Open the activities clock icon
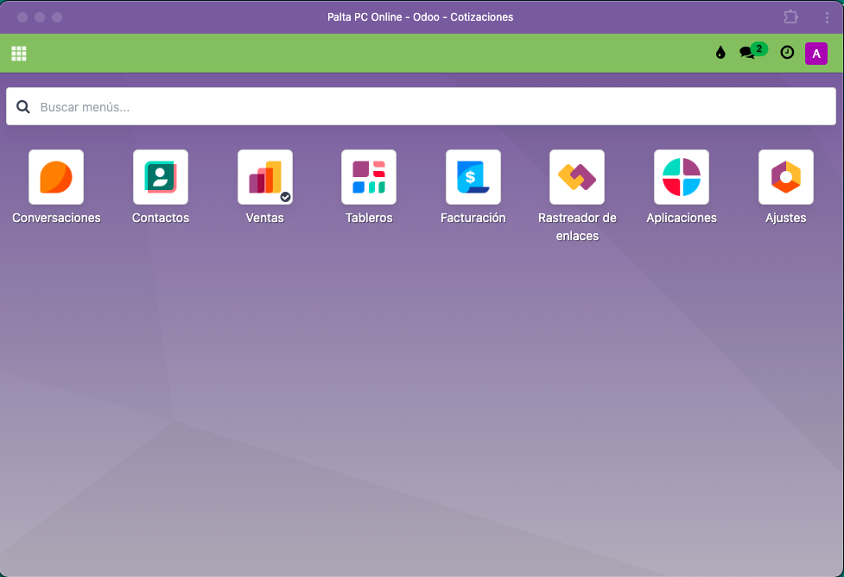 pyautogui.click(x=787, y=53)
